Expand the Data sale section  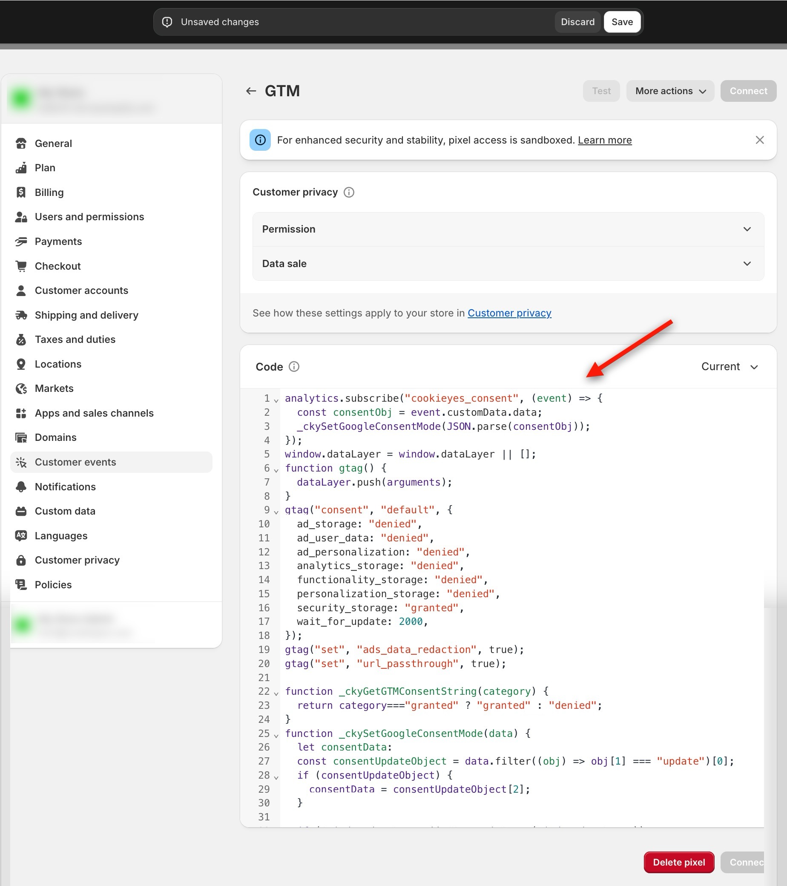[x=508, y=264]
